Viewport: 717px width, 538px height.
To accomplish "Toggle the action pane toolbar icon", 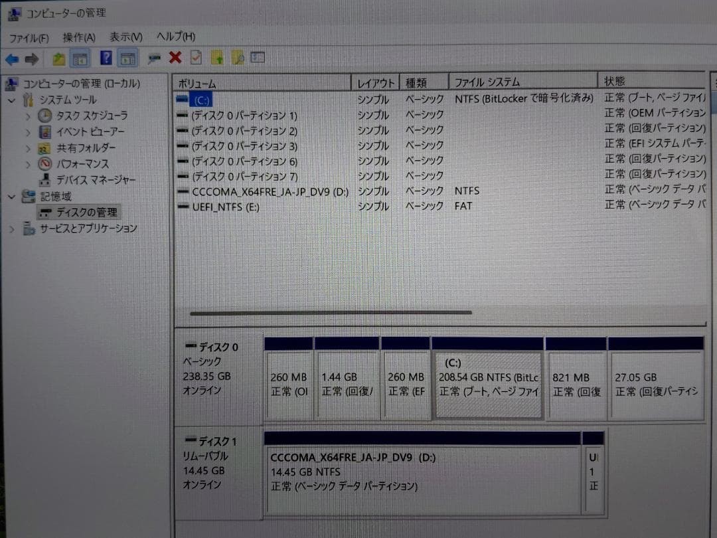I will 127,58.
